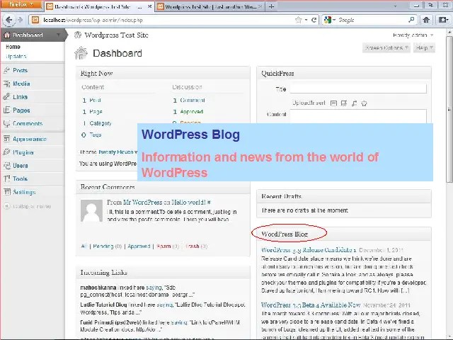Click the QuickPress Content text area
Image resolution: width=453 pixels, height=340 pixels.
tap(358, 116)
